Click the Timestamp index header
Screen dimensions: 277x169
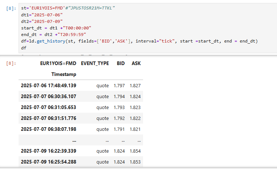(64, 74)
